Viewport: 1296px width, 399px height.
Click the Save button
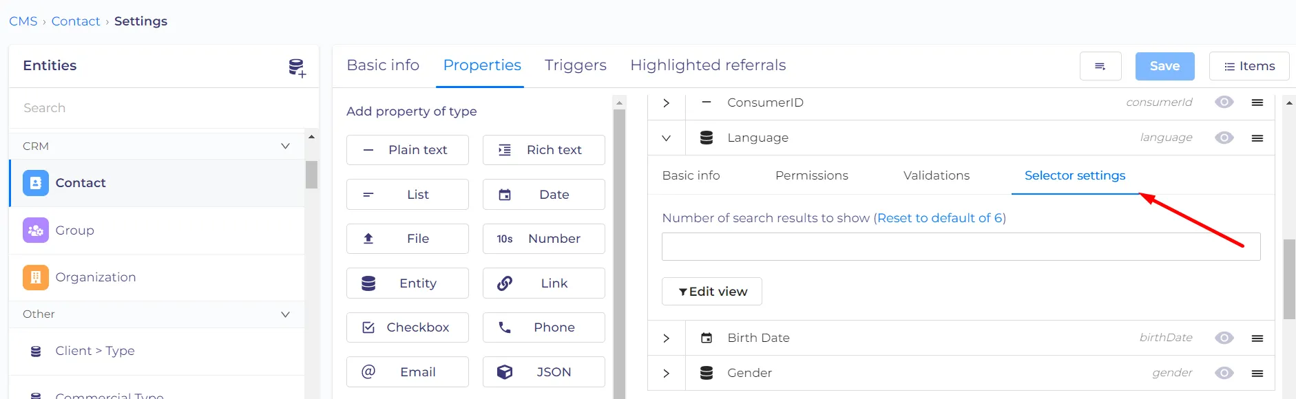1165,66
